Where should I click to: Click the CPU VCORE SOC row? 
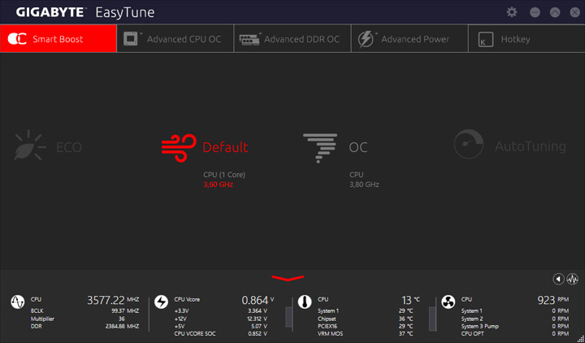click(x=221, y=334)
